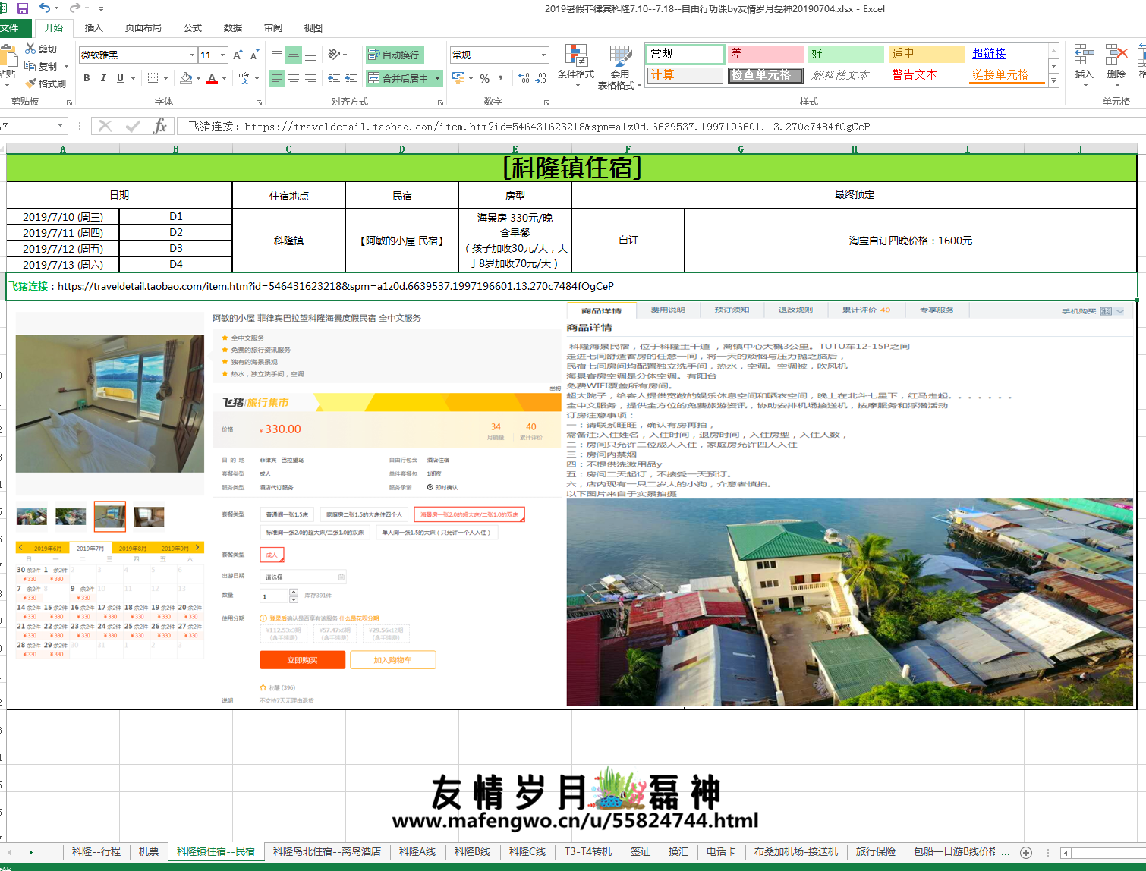
Task: Apply 检查单元格 cell style
Action: click(766, 75)
